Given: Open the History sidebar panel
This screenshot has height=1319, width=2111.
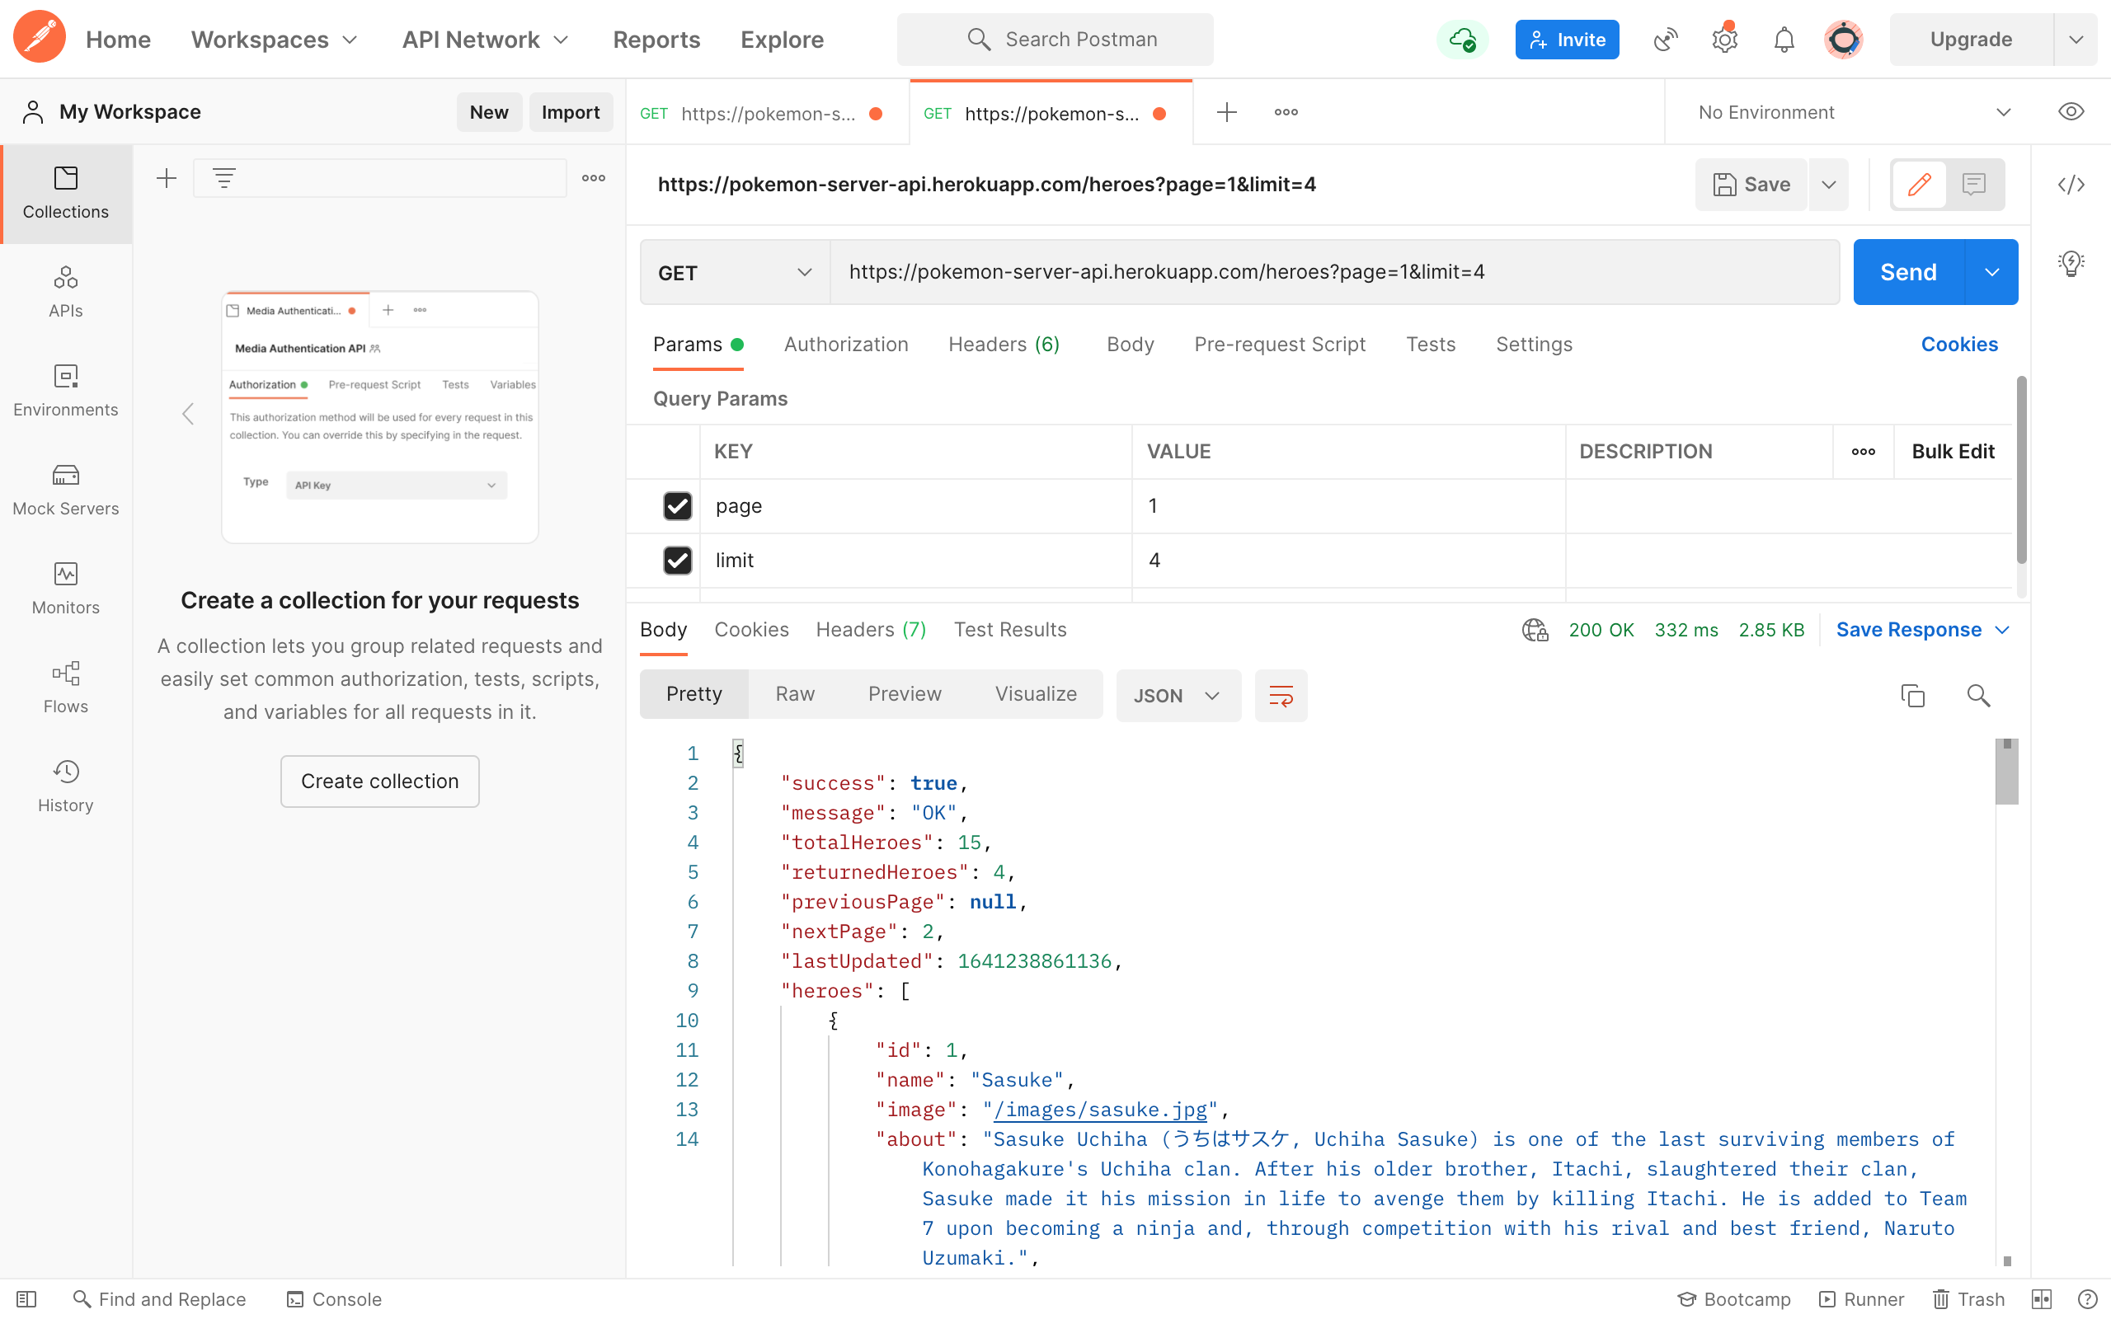Looking at the screenshot, I should click(66, 786).
